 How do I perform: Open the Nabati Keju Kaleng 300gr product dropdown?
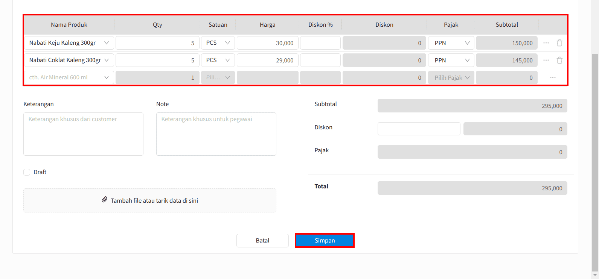pos(69,43)
